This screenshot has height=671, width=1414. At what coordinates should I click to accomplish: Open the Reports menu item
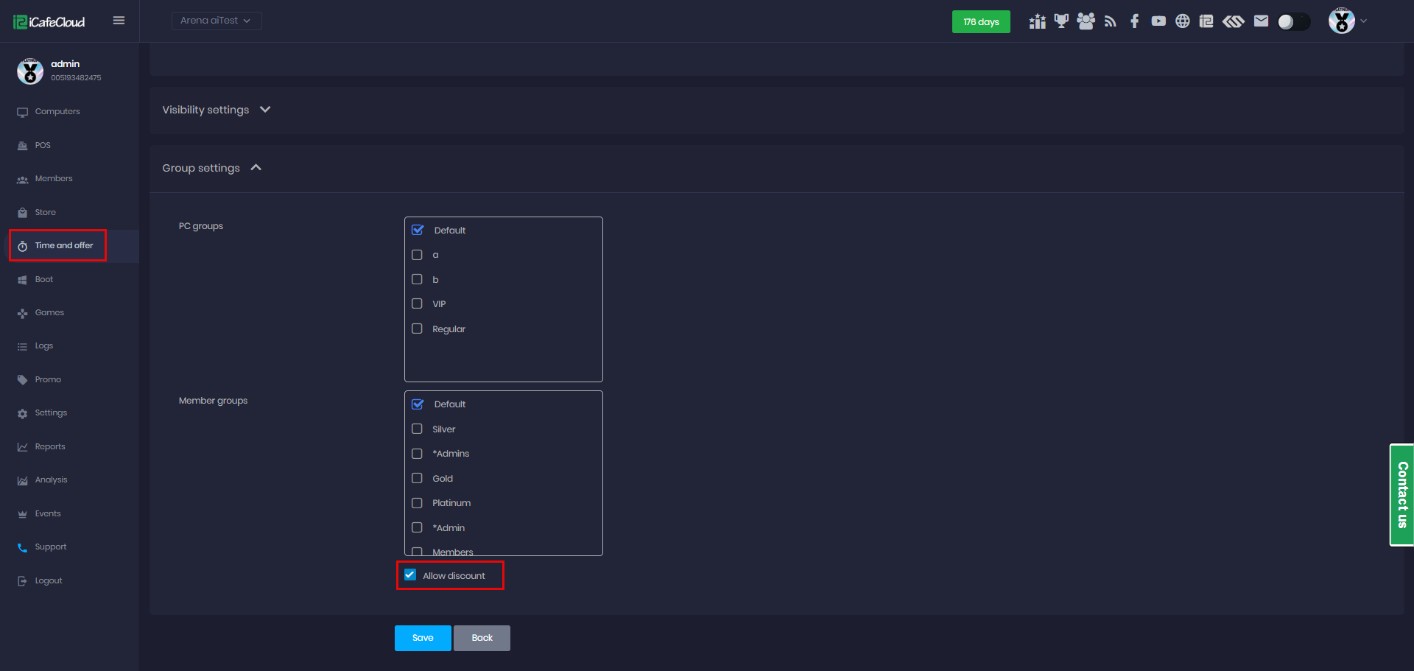pos(50,446)
